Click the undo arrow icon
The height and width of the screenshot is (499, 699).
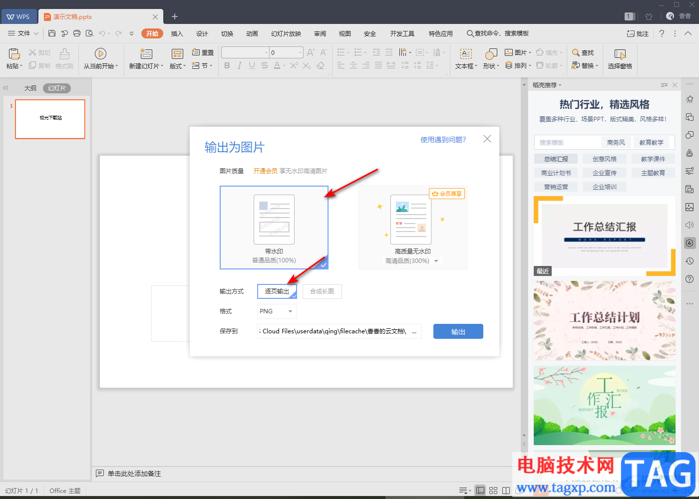point(102,33)
